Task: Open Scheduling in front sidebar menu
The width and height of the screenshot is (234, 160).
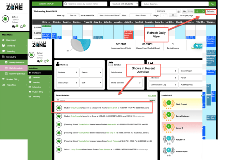Action: pyautogui.click(x=40, y=87)
